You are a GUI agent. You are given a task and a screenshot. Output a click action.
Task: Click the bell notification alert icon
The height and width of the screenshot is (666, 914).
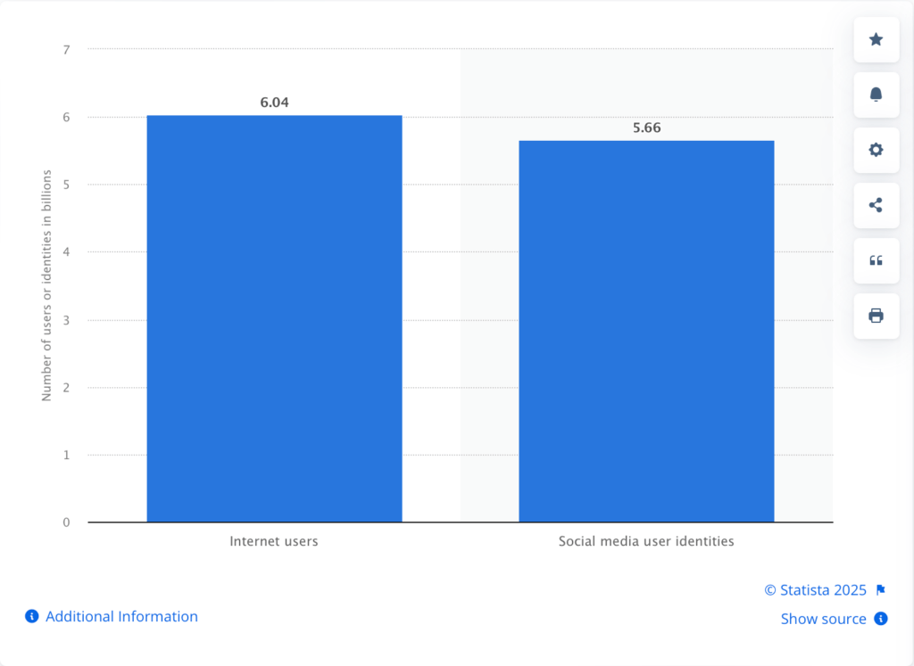click(876, 95)
